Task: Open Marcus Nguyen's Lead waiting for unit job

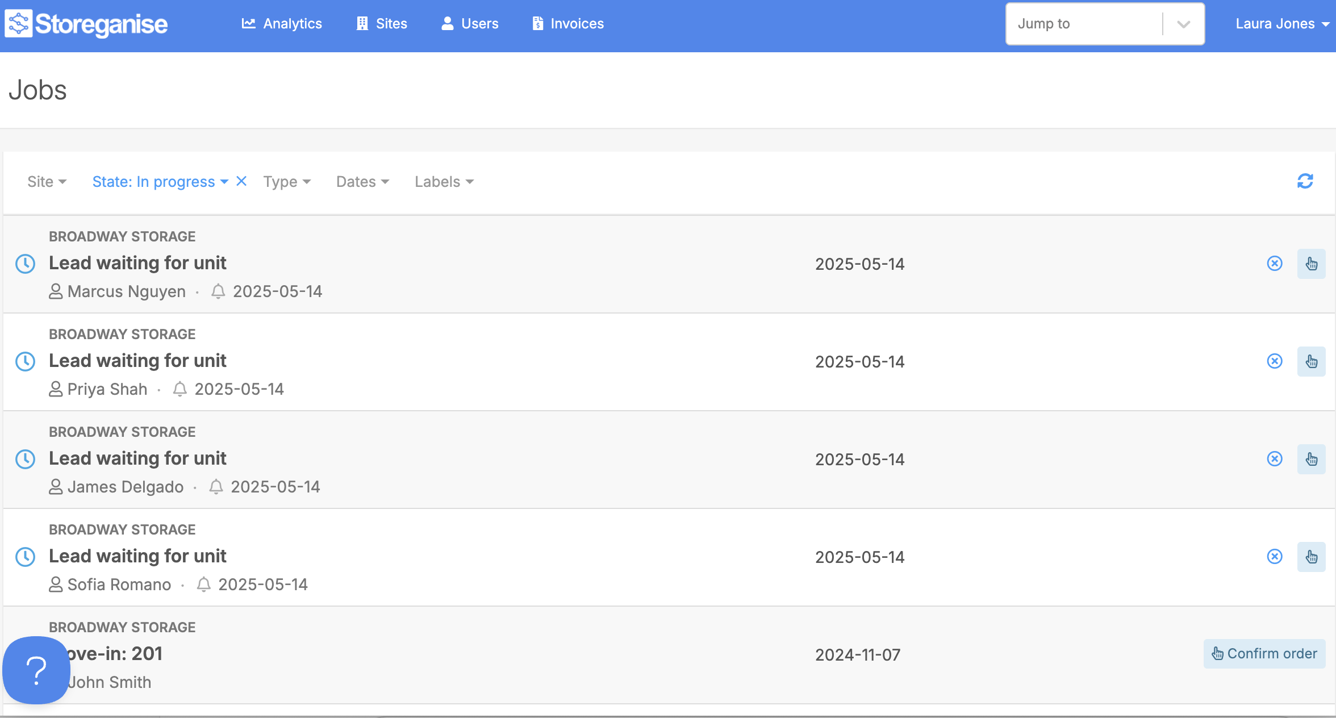Action: pyautogui.click(x=137, y=263)
